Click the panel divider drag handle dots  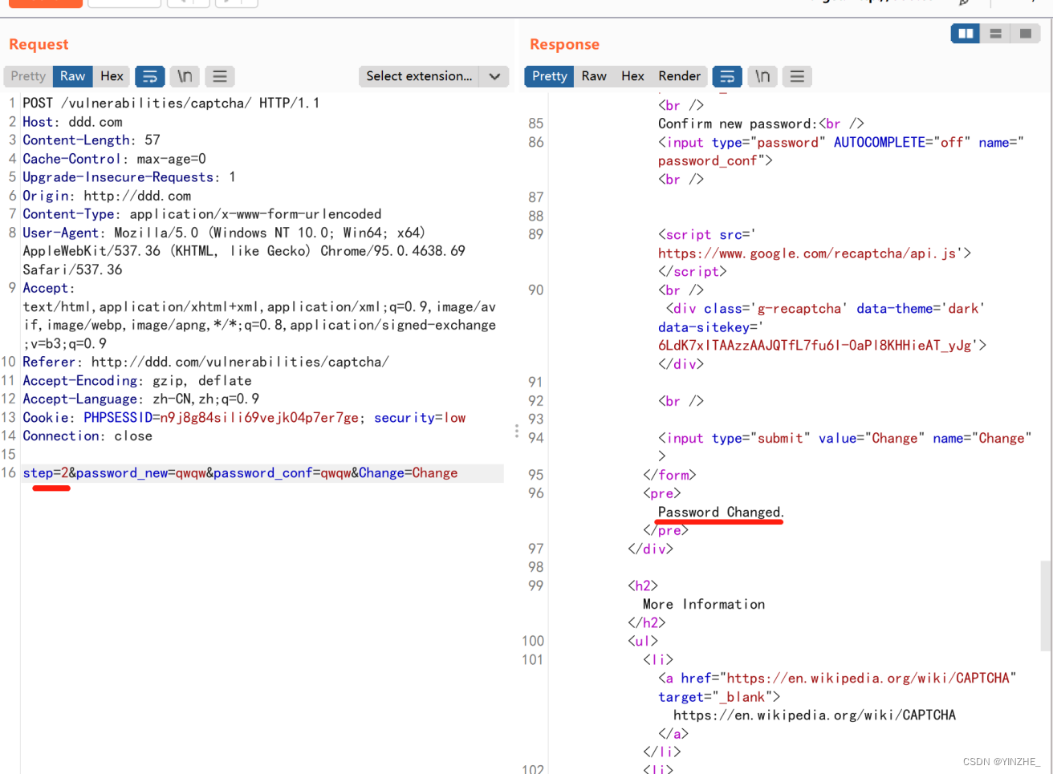(x=516, y=432)
